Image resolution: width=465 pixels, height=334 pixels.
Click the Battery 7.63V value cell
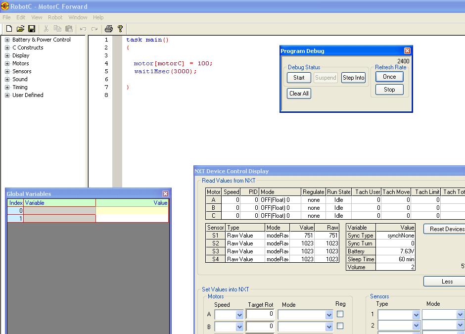pos(395,251)
